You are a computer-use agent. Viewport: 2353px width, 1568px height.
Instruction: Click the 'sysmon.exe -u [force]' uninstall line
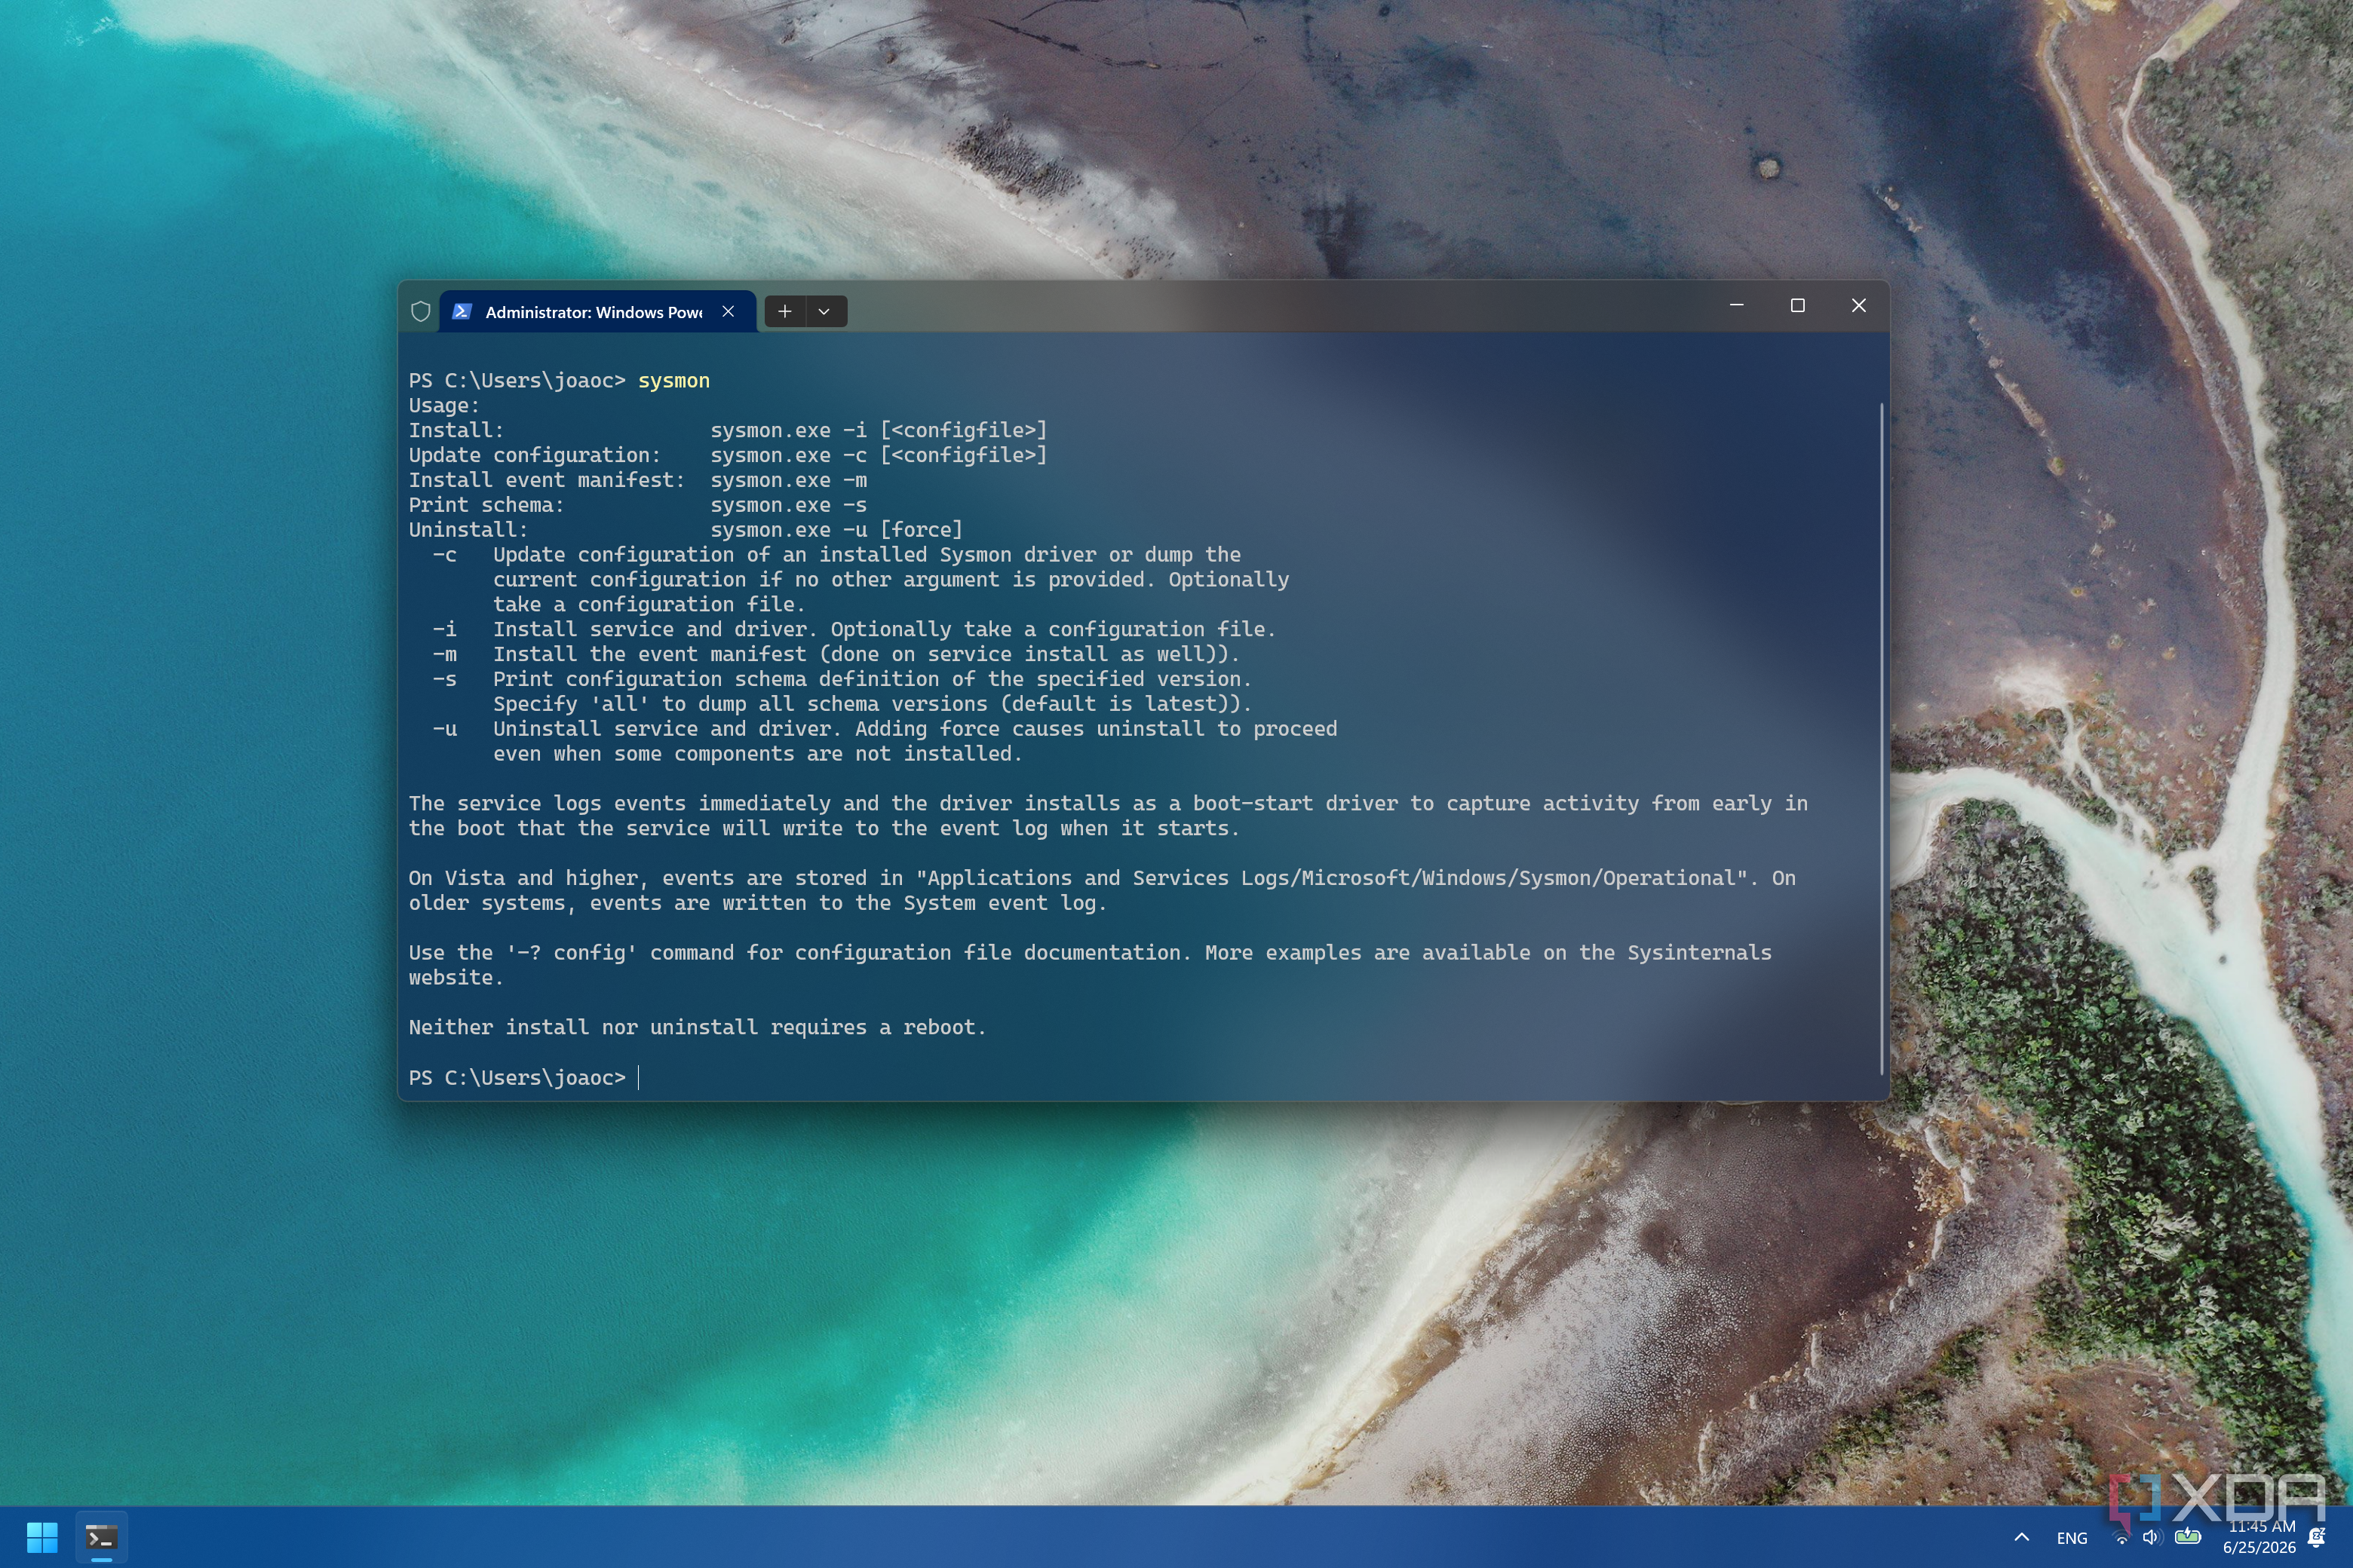point(836,530)
